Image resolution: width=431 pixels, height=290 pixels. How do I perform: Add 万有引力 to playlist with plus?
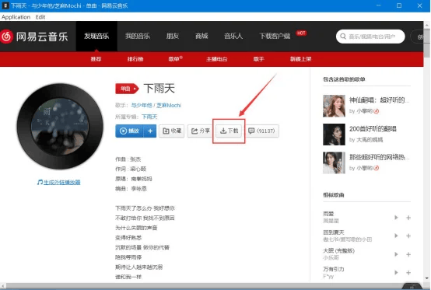click(x=408, y=272)
